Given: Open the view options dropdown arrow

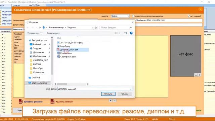Looking at the screenshot, I should point(120,33).
